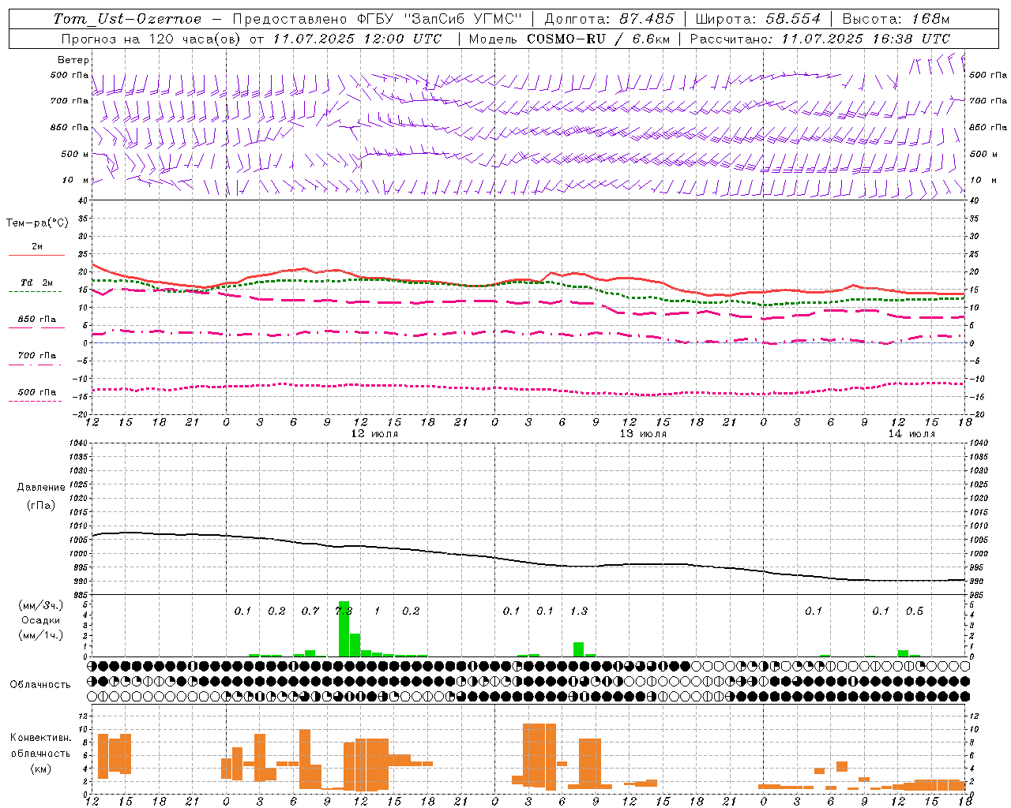Click the 0.5 precipitation value
Image resolution: width=1011 pixels, height=808 pixels.
tap(915, 611)
